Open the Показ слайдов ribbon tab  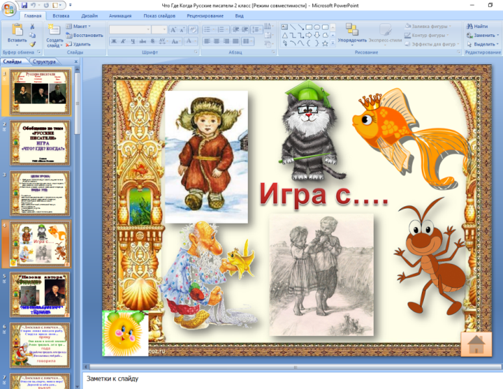point(160,16)
